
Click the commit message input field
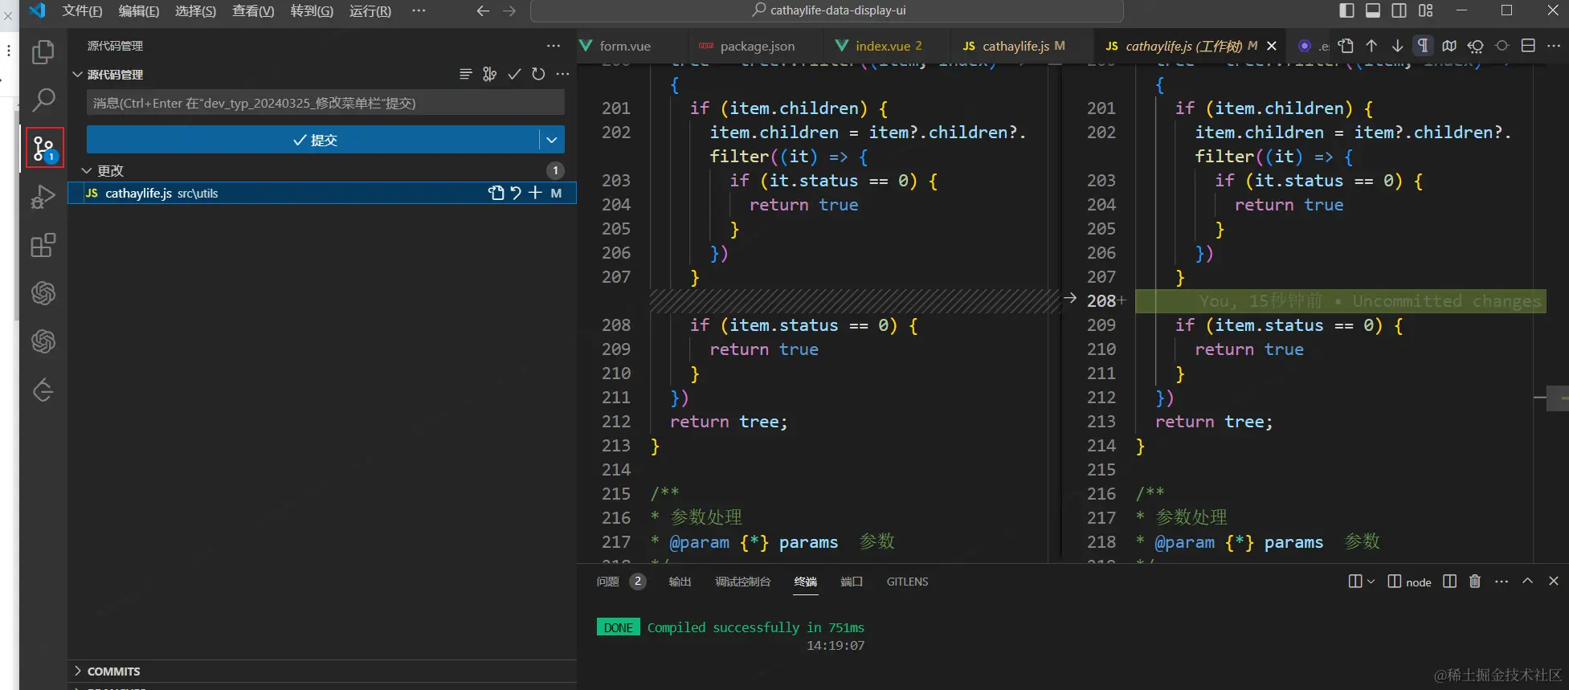[x=325, y=103]
